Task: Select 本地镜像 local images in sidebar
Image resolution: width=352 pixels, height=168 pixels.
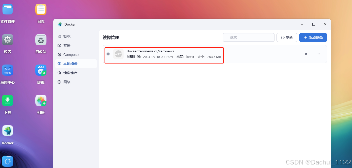Action: point(76,64)
